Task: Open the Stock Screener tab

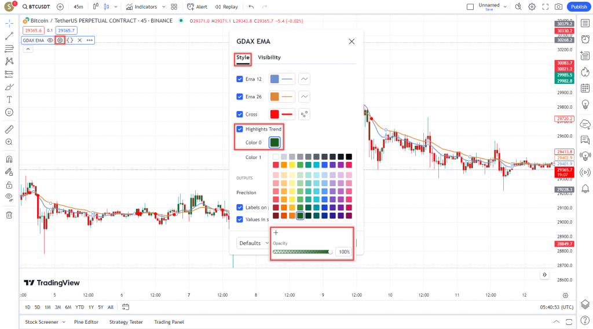Action: 42,322
